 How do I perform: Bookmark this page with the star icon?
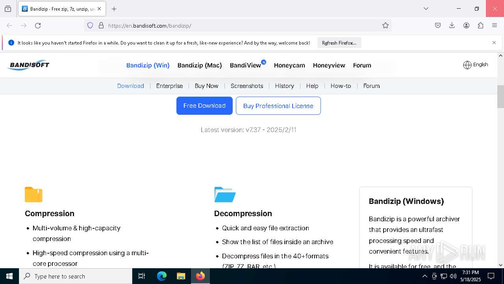click(x=385, y=26)
